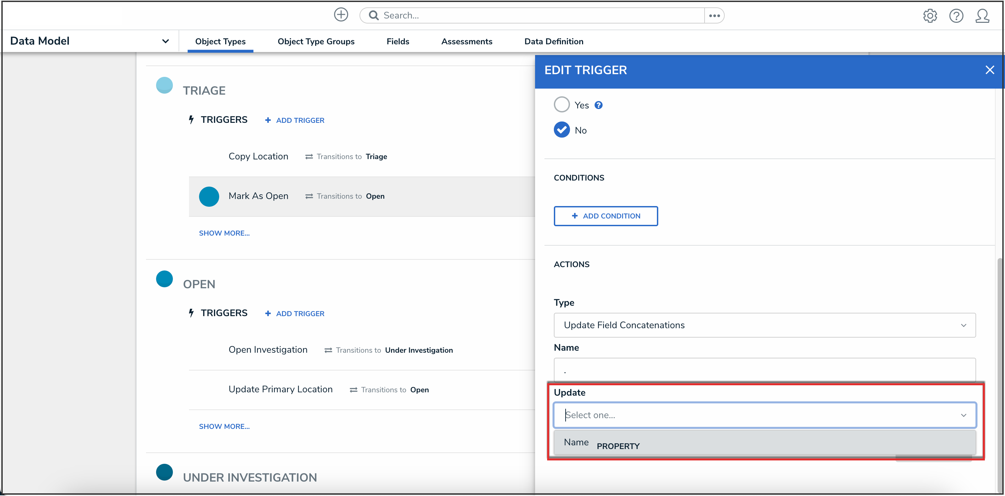Open the Update Select one dropdown
This screenshot has width=1005, height=496.
(764, 415)
